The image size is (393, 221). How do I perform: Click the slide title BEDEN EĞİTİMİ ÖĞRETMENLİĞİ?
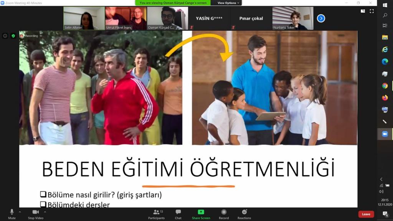188,168
